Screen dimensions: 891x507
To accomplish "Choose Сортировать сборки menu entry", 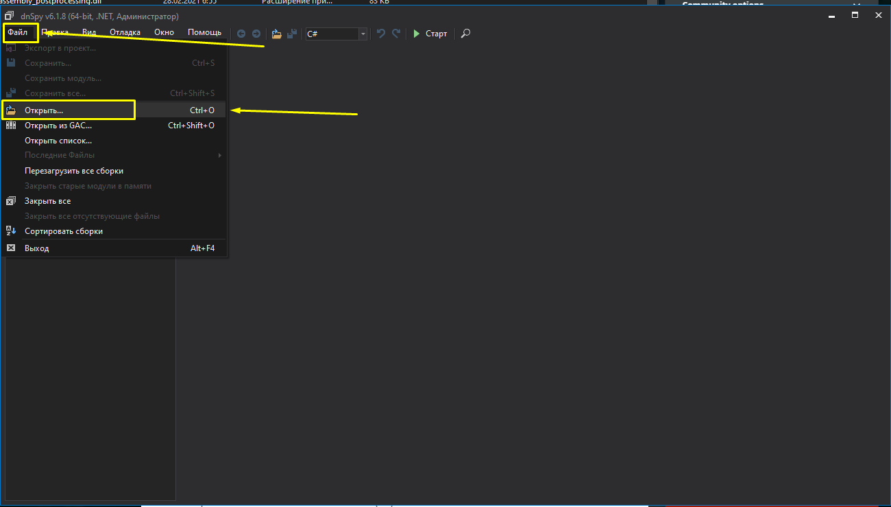I will tap(64, 231).
